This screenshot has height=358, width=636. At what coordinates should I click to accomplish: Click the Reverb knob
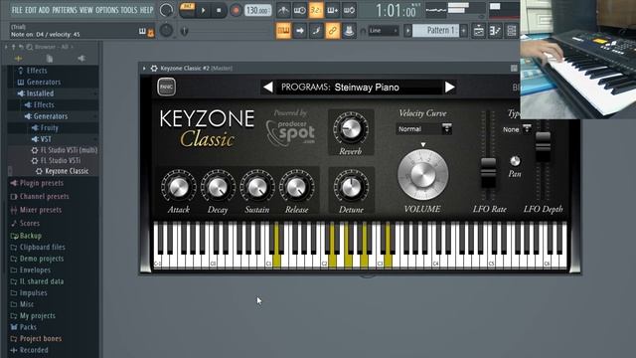click(351, 129)
